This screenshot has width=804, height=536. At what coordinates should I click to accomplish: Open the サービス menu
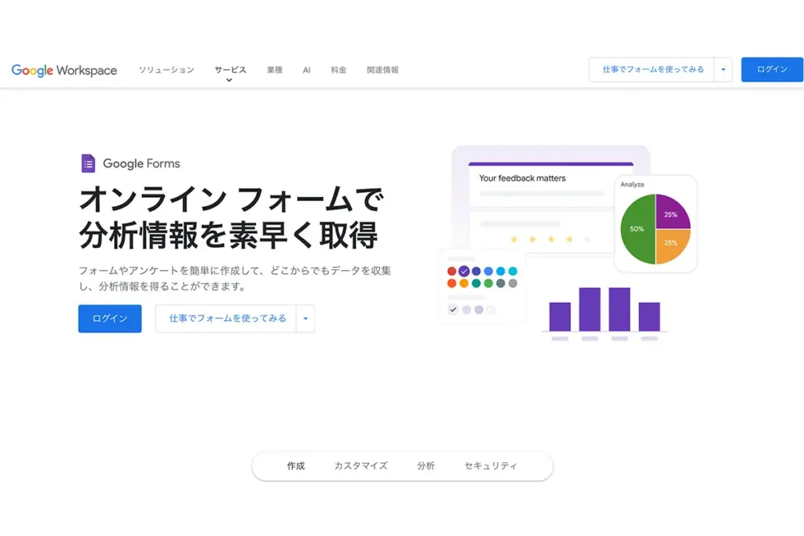pos(230,70)
